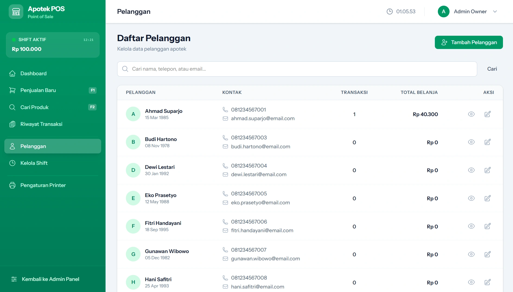
Task: Click the KONTAK column header
Action: tap(232, 93)
